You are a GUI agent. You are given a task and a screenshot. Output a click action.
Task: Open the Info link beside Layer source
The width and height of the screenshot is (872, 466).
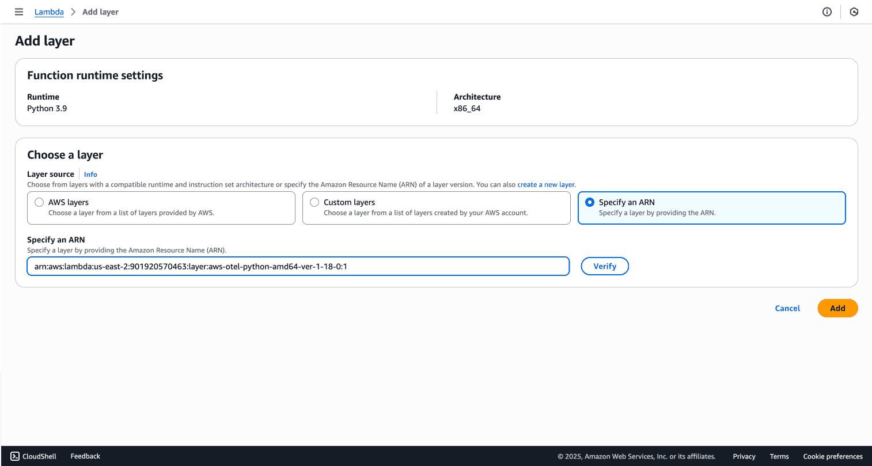point(90,174)
